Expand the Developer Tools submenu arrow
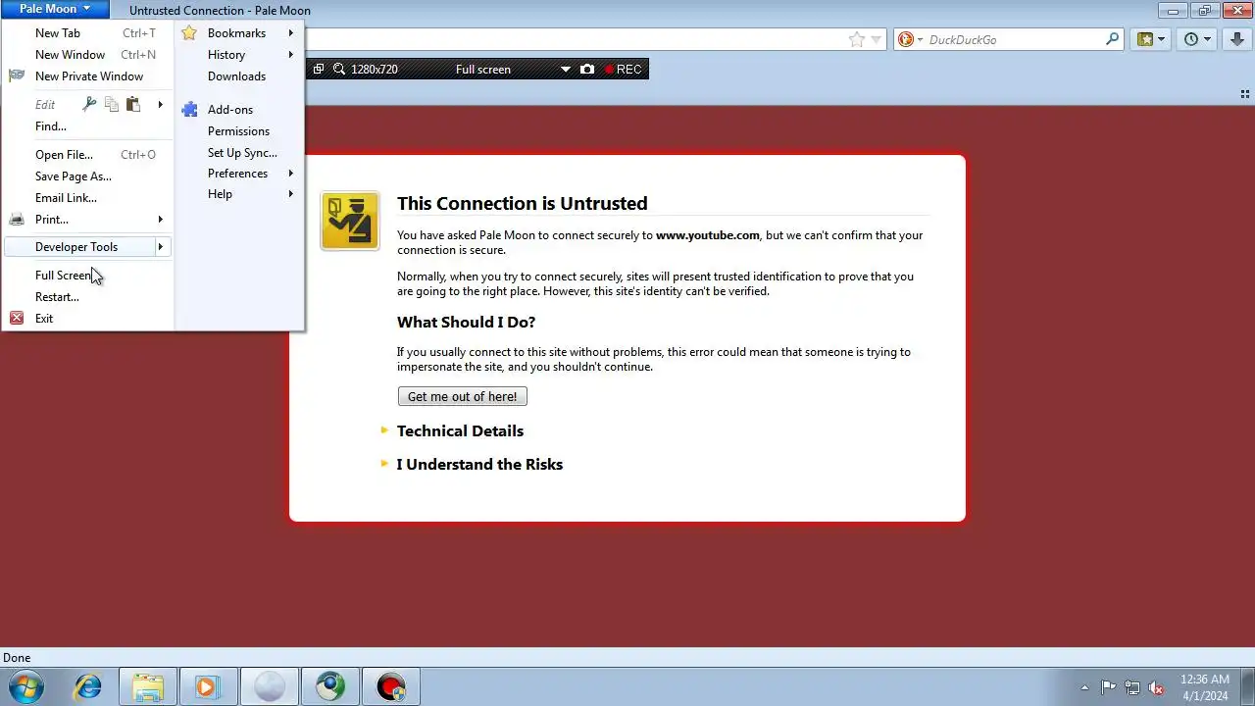This screenshot has height=706, width=1255. coord(161,247)
